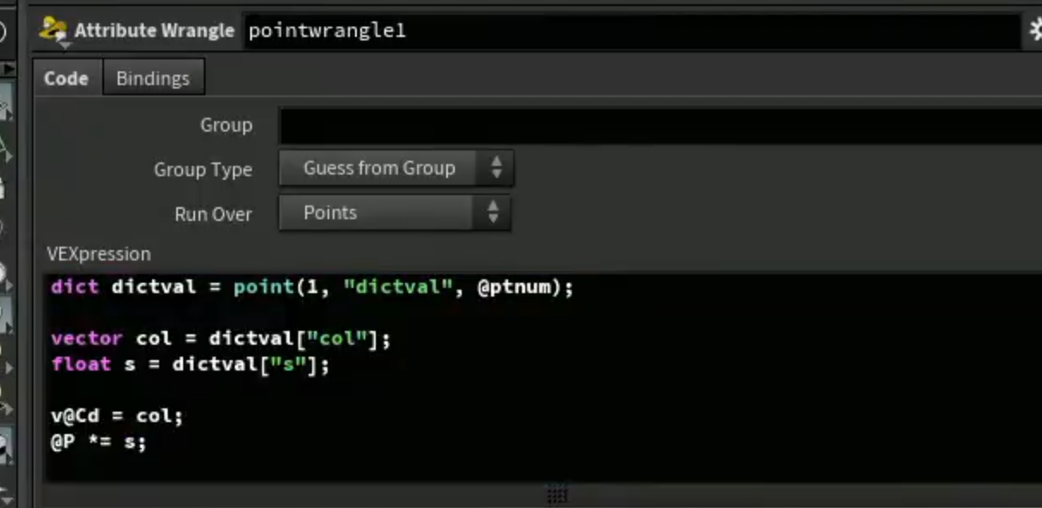Image resolution: width=1042 pixels, height=508 pixels.
Task: Click the Attribute Wrangle node icon
Action: pos(53,31)
